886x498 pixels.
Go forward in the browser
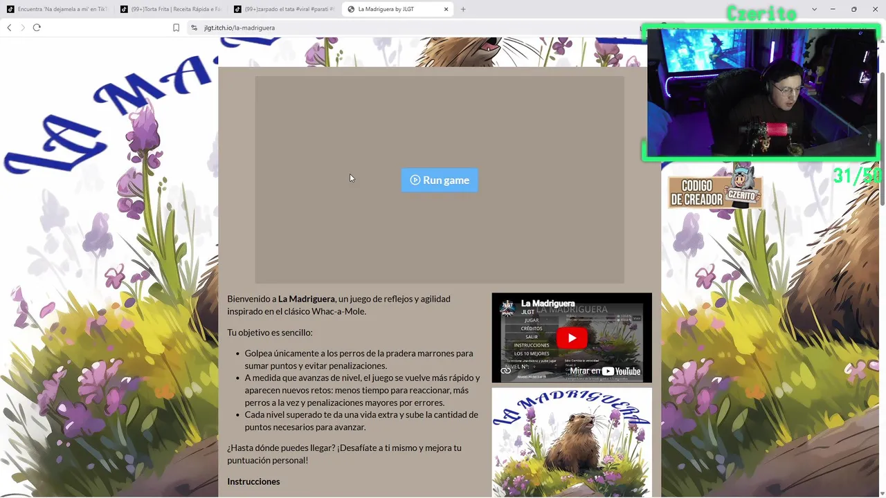23,28
